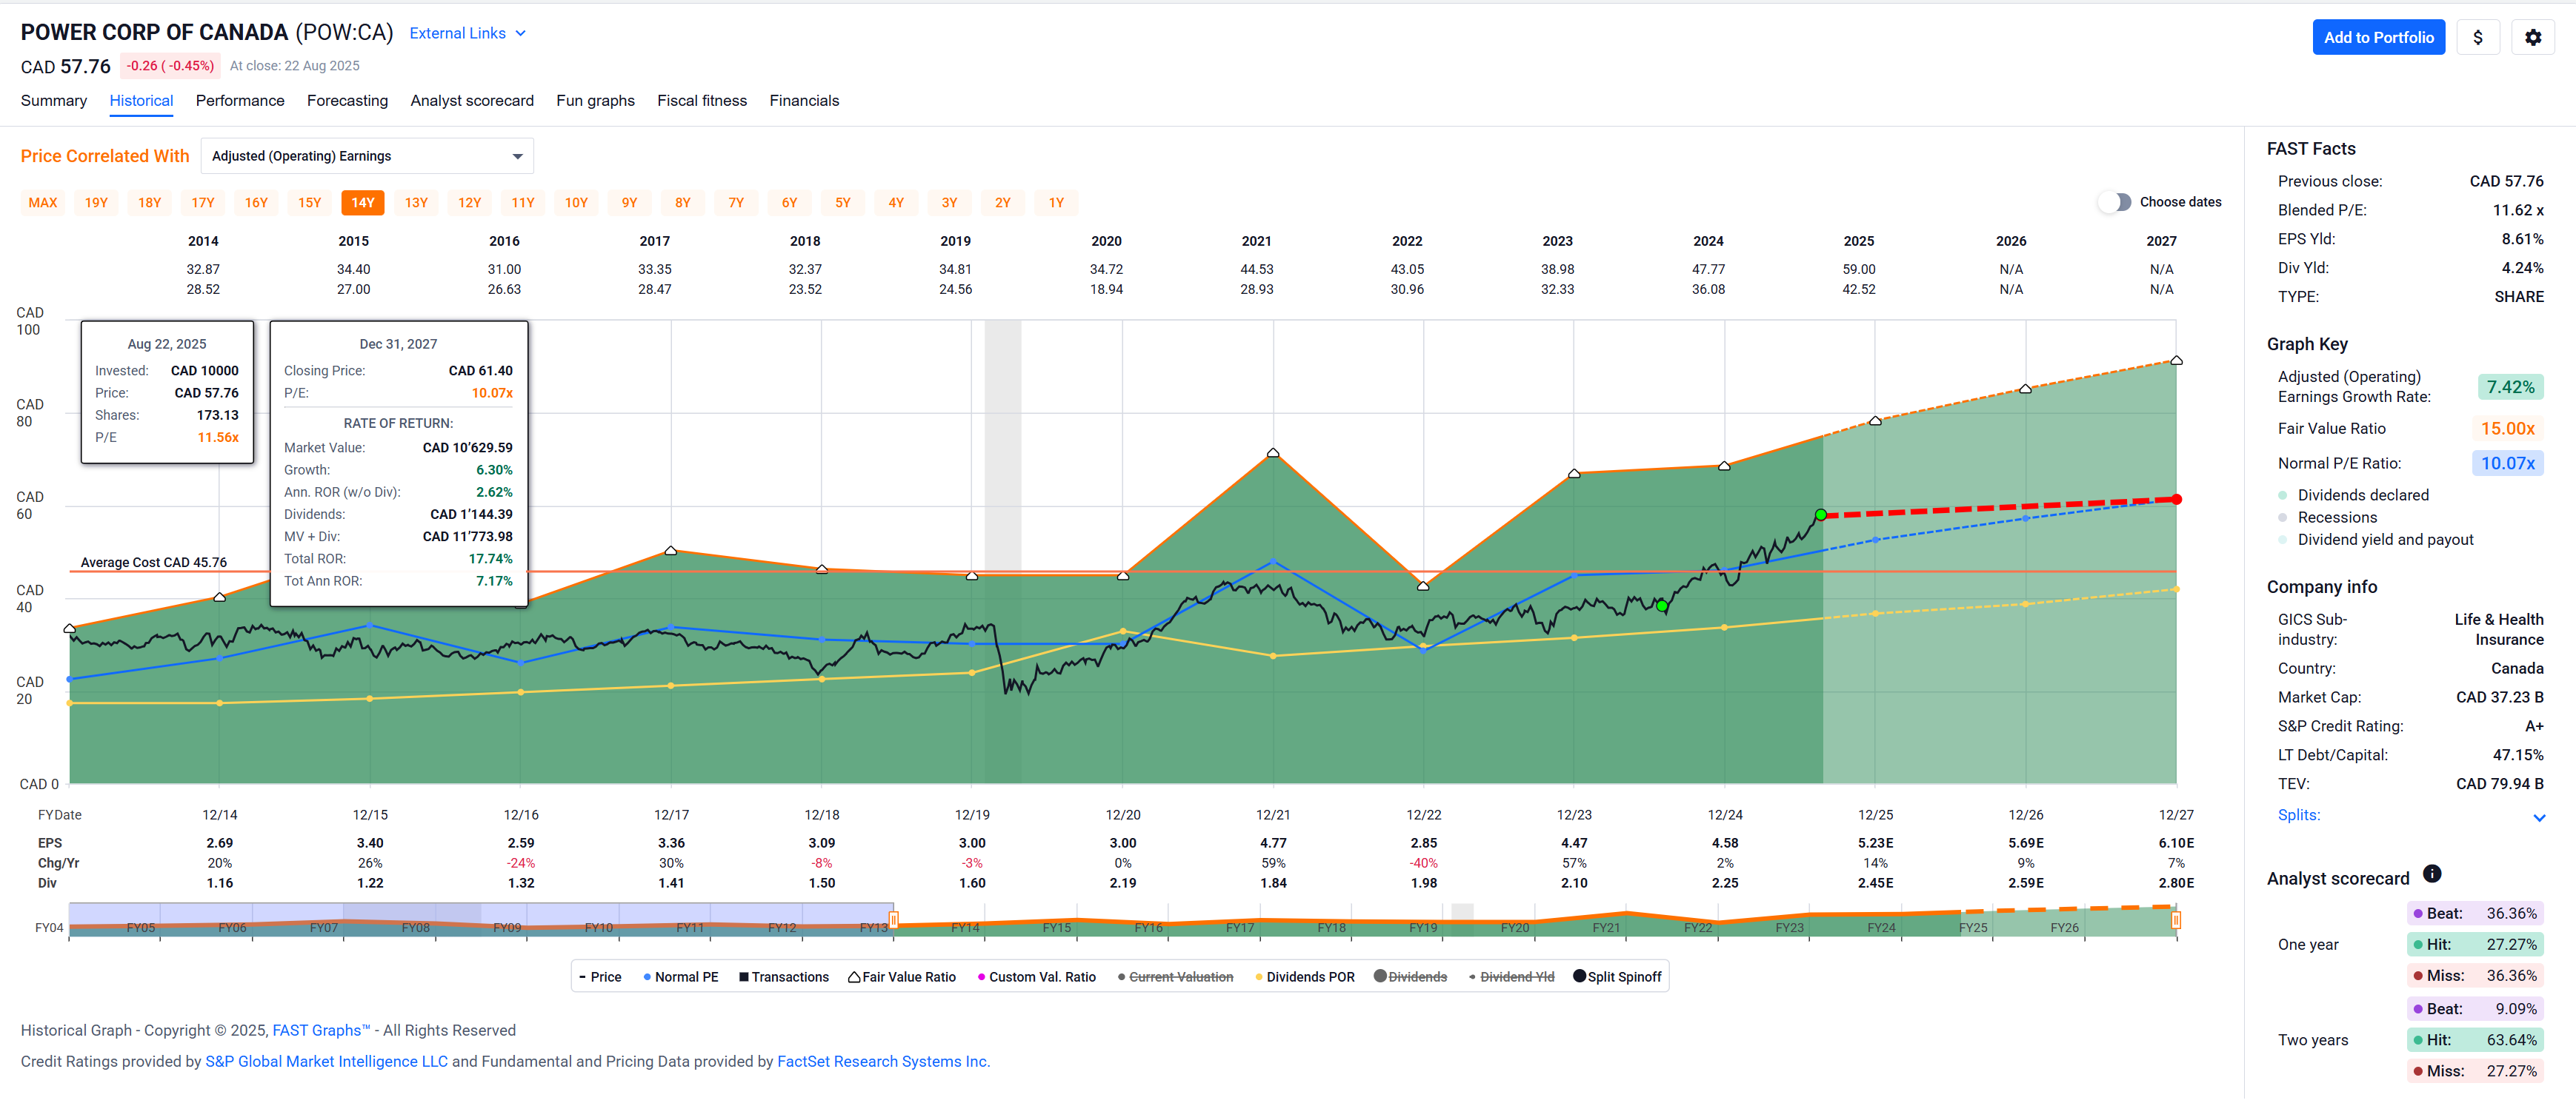The image size is (2576, 1106).
Task: Switch to the Forecasting tab
Action: coord(347,101)
